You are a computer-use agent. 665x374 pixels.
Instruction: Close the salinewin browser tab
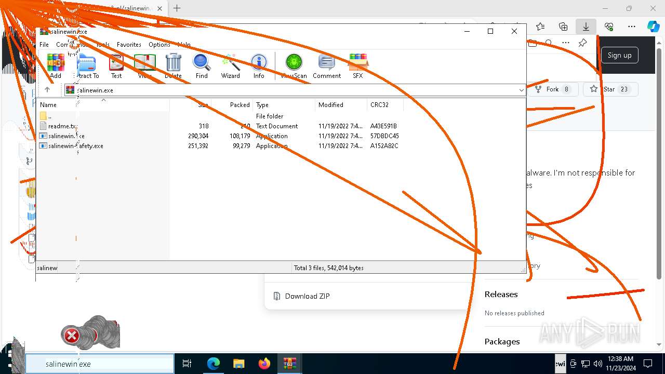point(160,8)
